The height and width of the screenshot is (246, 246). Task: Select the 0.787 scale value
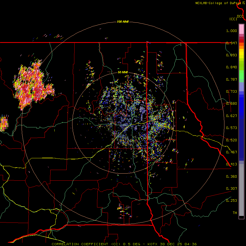coord(232,79)
